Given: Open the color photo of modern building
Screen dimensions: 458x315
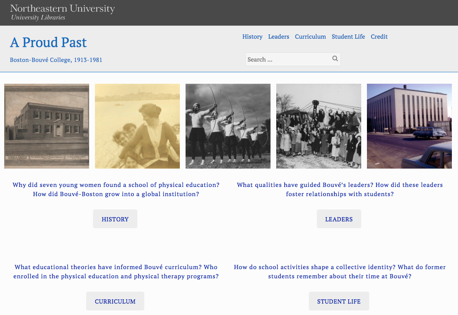Looking at the screenshot, I should tap(409, 126).
